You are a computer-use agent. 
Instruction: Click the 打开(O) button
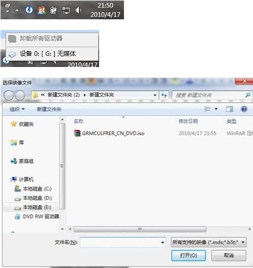click(188, 255)
